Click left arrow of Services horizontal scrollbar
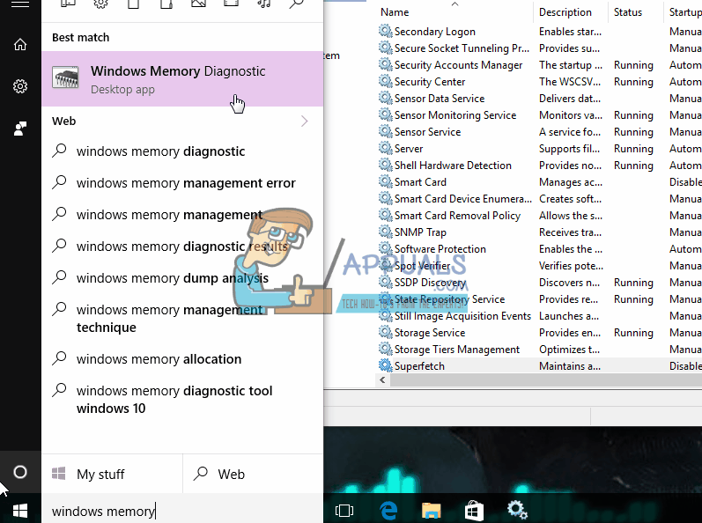The width and height of the screenshot is (702, 523). click(382, 379)
